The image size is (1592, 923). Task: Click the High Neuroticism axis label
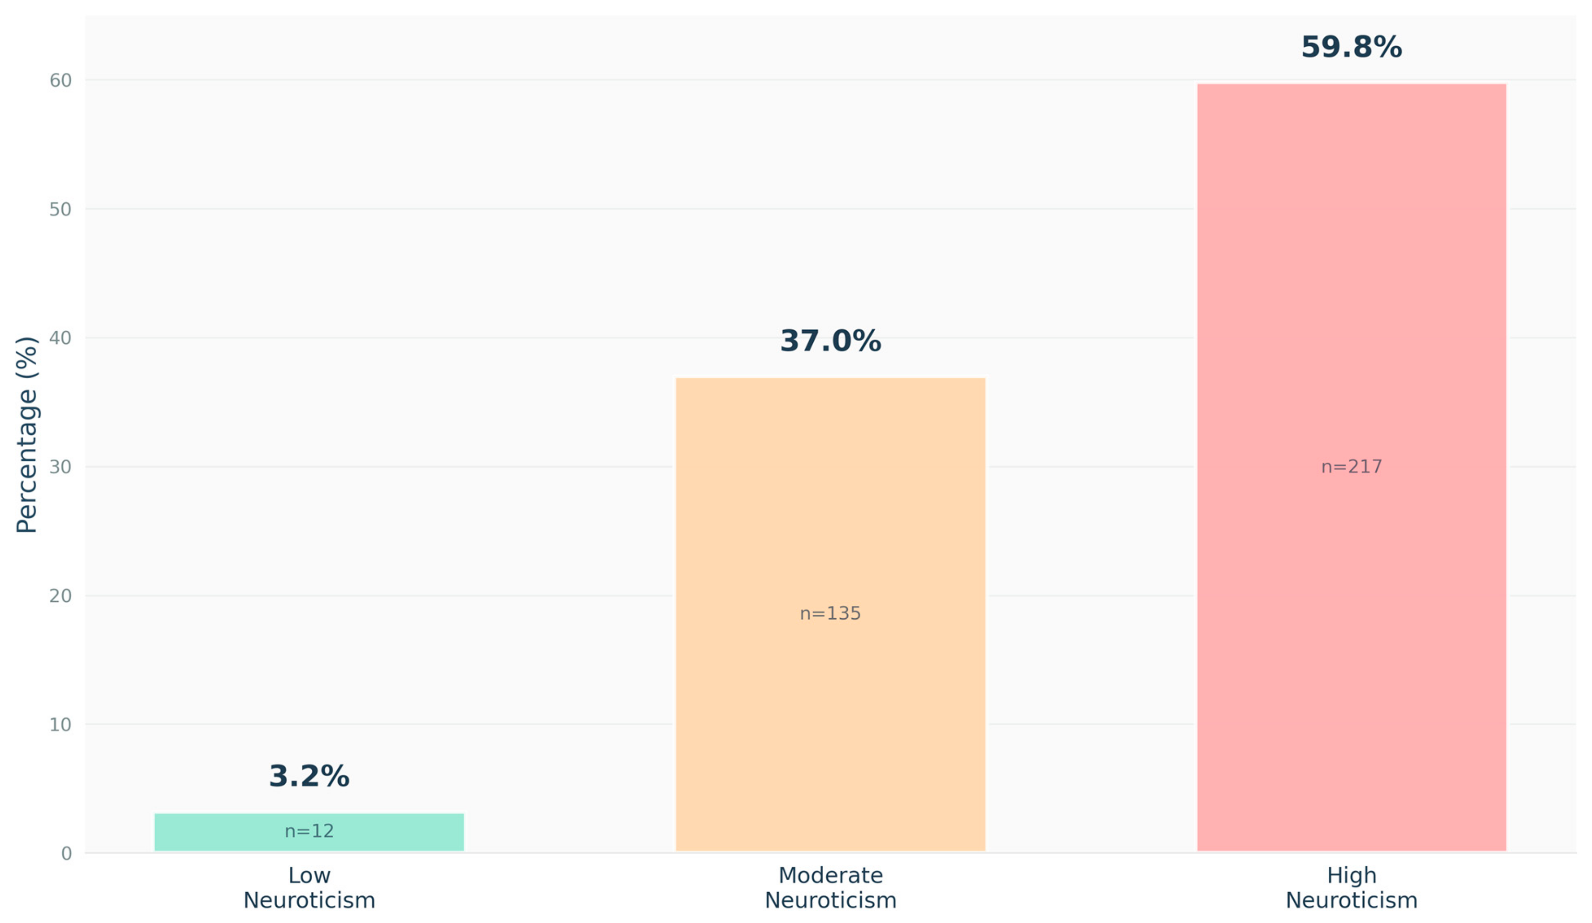1351,888
